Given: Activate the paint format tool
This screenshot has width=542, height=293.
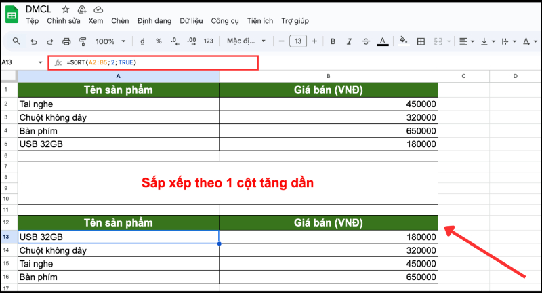Looking at the screenshot, I should [x=82, y=41].
